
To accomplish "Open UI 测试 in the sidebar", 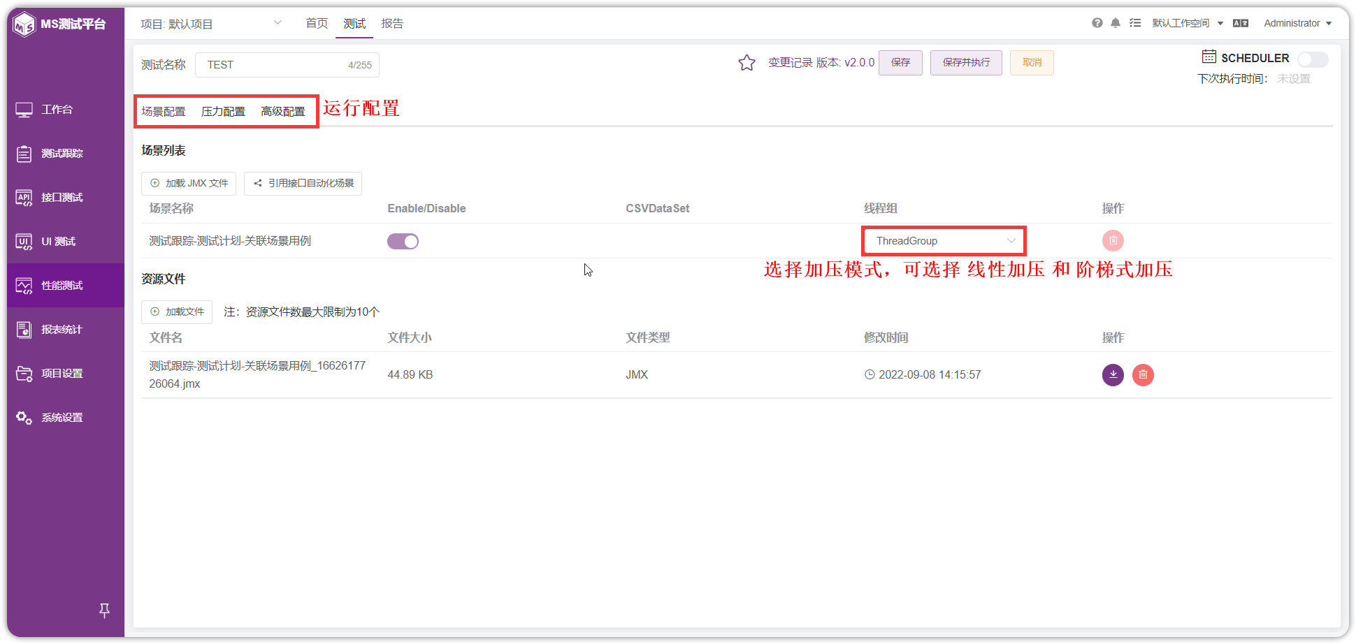I will coord(66,242).
